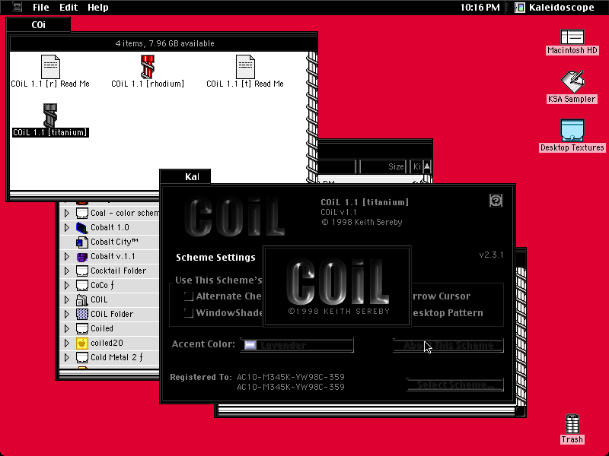Expand the CoCo ƒ folder row

tap(67, 286)
